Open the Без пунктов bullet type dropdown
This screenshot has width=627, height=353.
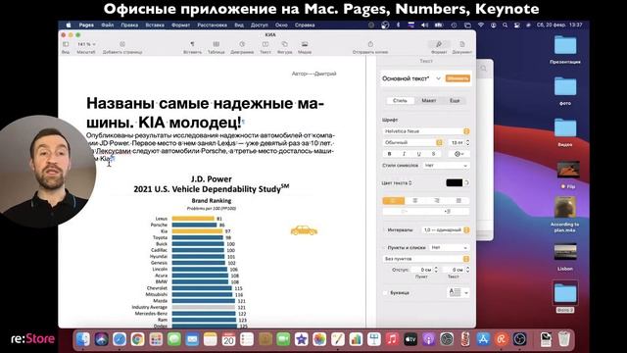[x=426, y=259]
